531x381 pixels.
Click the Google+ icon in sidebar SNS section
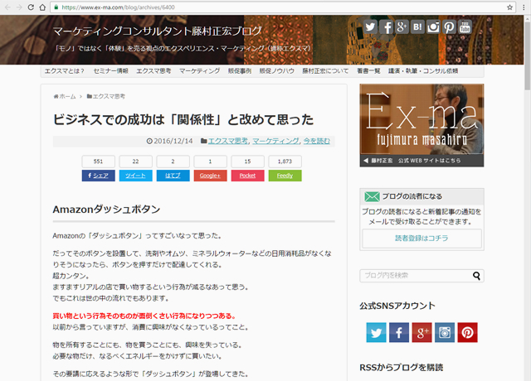(x=421, y=332)
